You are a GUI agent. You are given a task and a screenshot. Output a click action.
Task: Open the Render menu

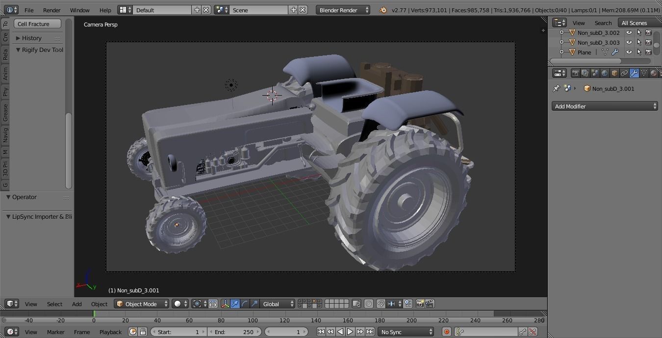(x=51, y=10)
